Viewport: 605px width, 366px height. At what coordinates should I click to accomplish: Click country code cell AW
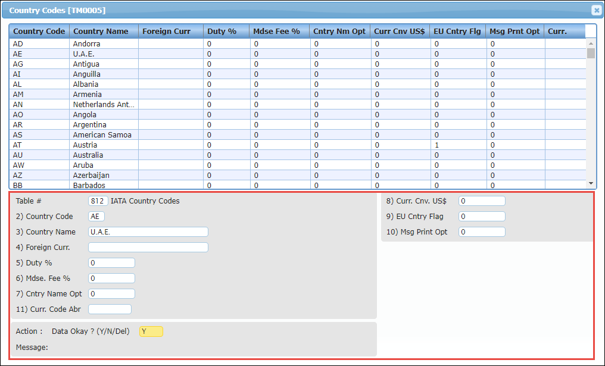coord(39,165)
